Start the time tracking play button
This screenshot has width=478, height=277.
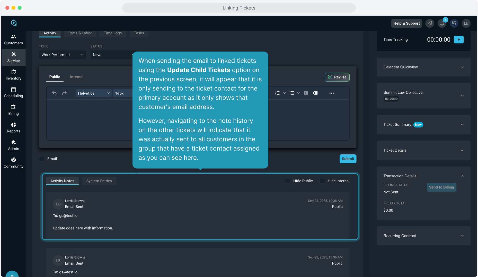458,39
